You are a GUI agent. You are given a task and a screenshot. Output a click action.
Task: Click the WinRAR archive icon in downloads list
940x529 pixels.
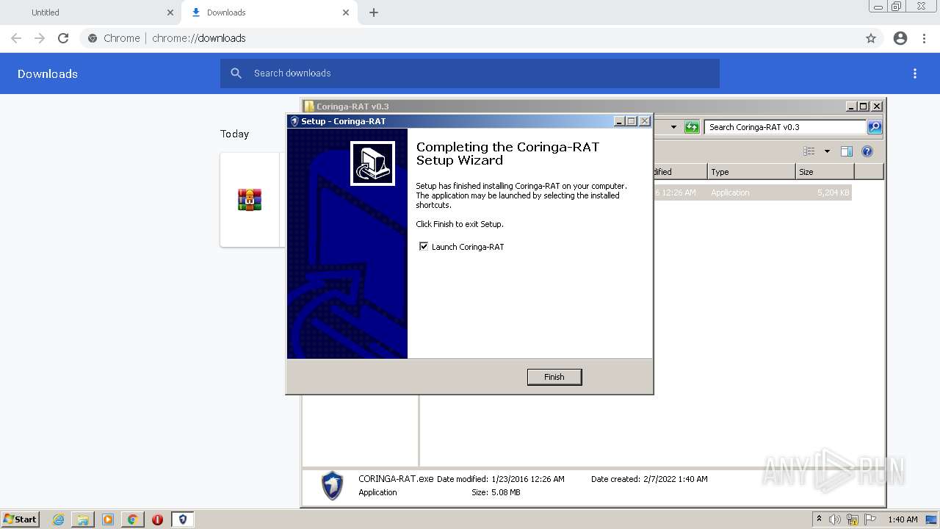(x=250, y=200)
